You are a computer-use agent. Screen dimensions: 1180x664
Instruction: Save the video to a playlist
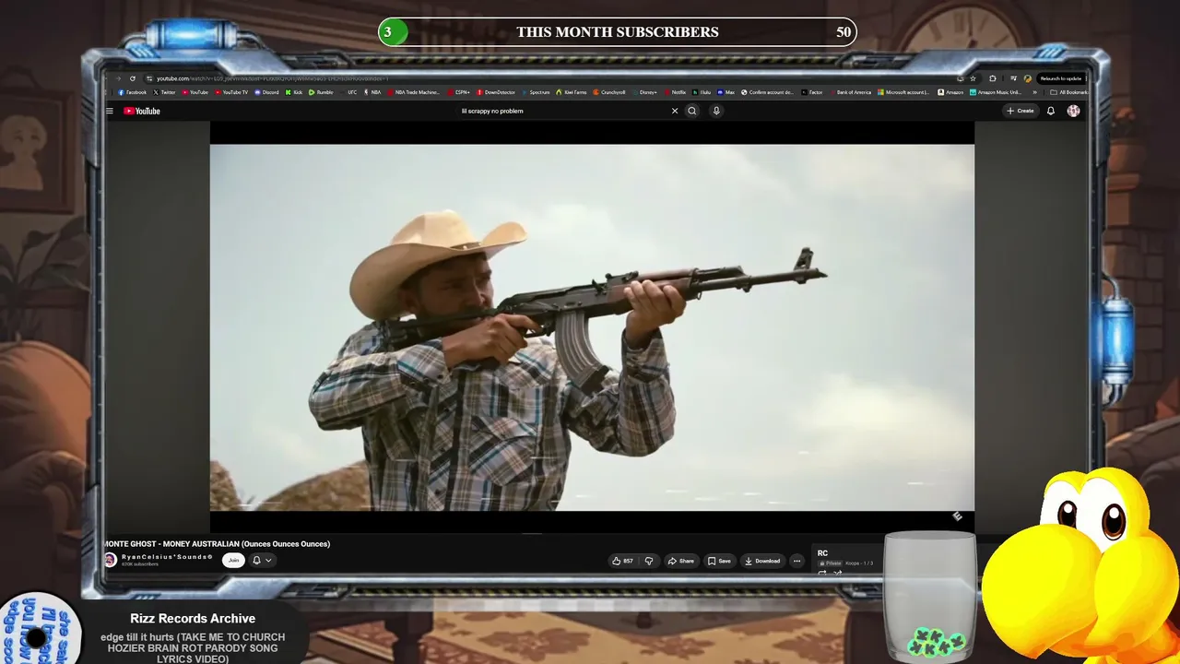pos(720,561)
